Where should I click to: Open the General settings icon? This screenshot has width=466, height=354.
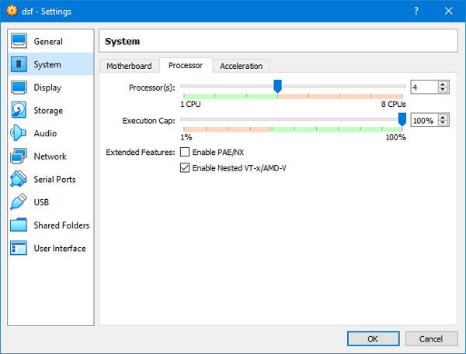pos(19,41)
